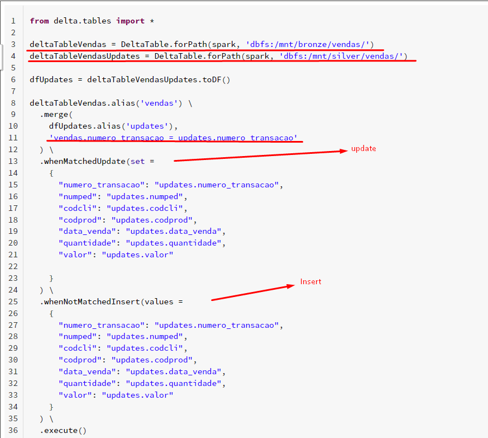Click the dfUpdates assignment on line 6

click(51, 79)
